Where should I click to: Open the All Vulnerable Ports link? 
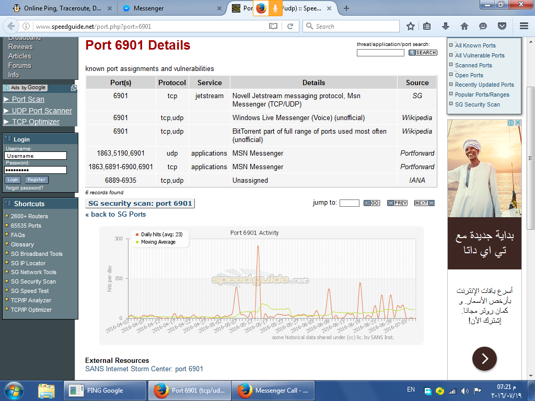click(480, 55)
